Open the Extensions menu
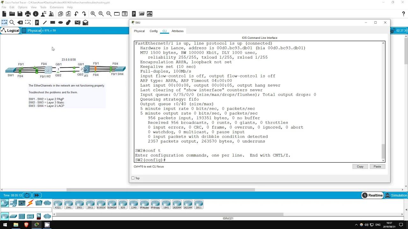This screenshot has width=408, height=229. pyautogui.click(x=57, y=7)
